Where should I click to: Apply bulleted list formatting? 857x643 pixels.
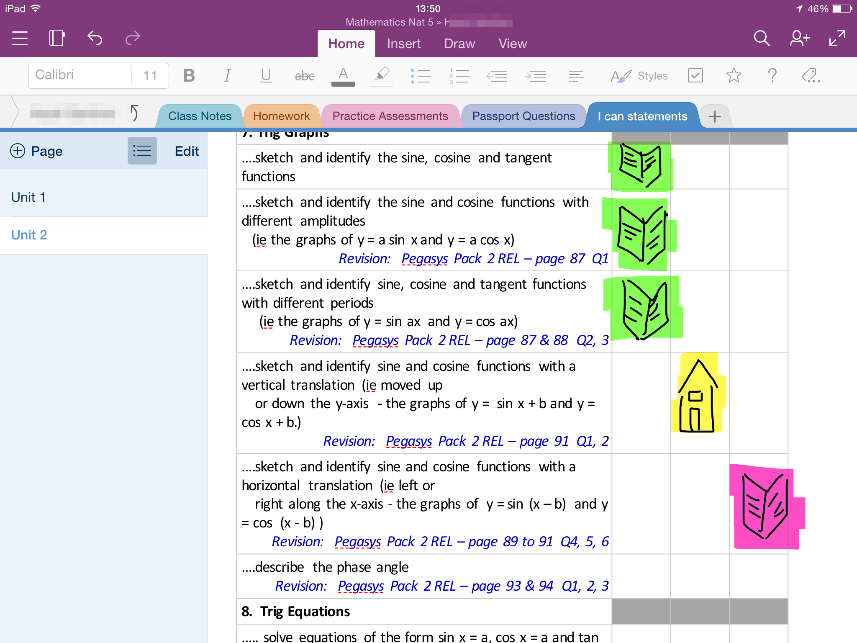421,76
